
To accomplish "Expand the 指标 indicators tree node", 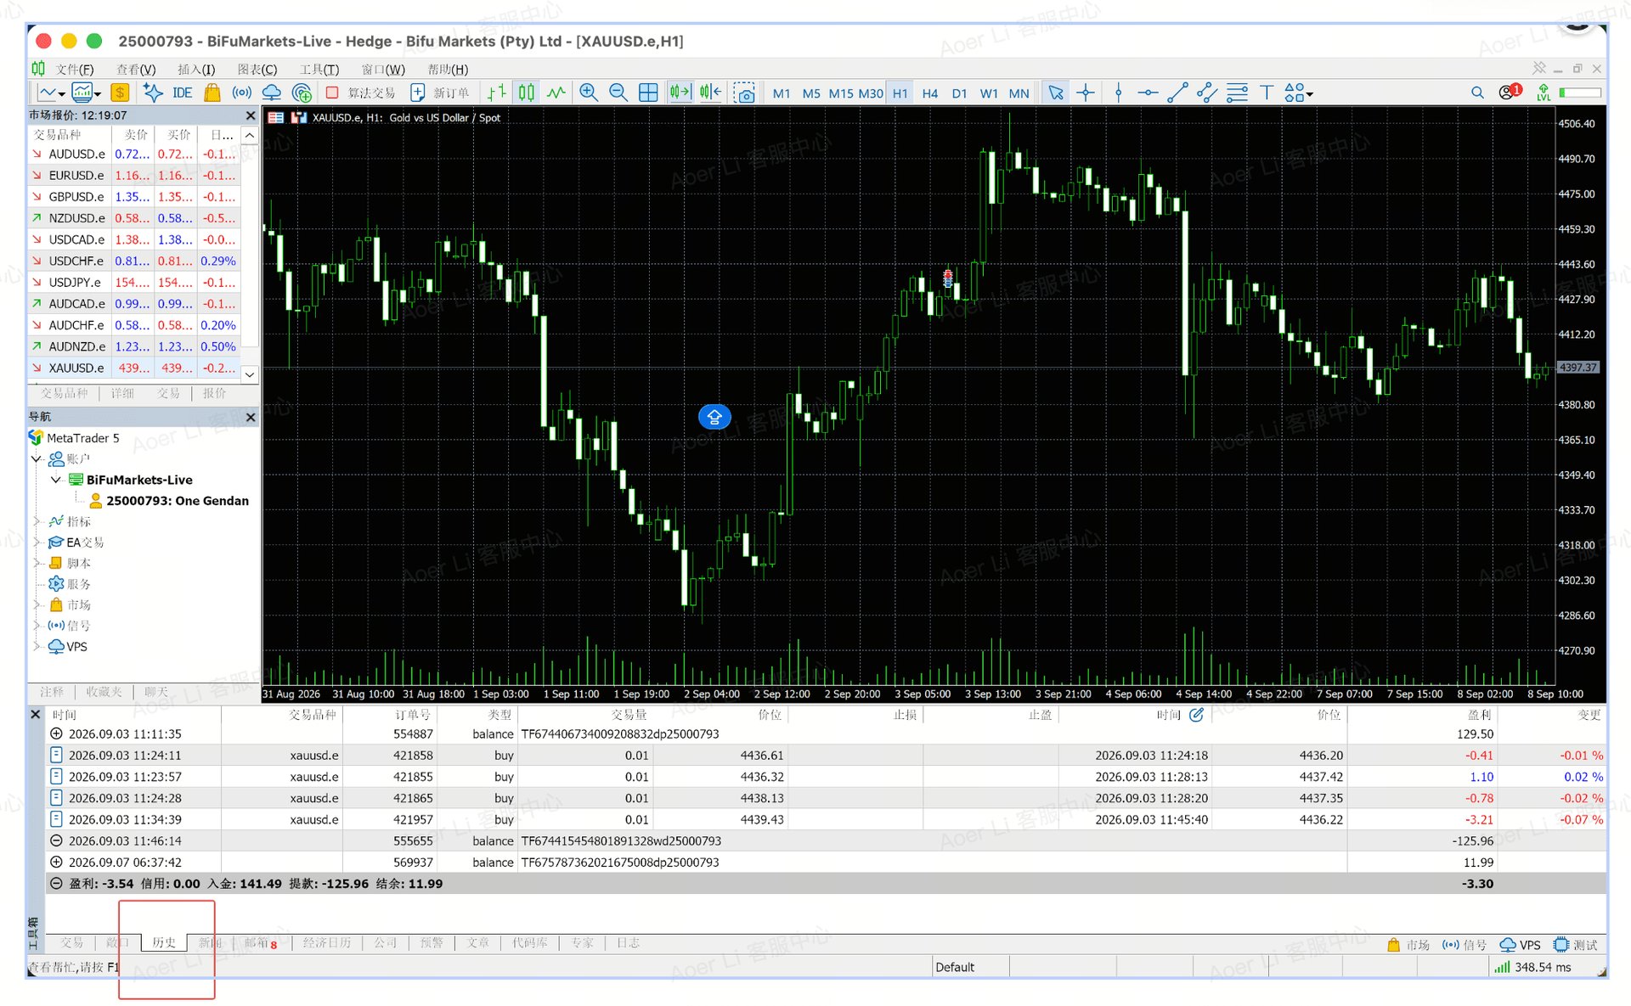I will pyautogui.click(x=37, y=521).
